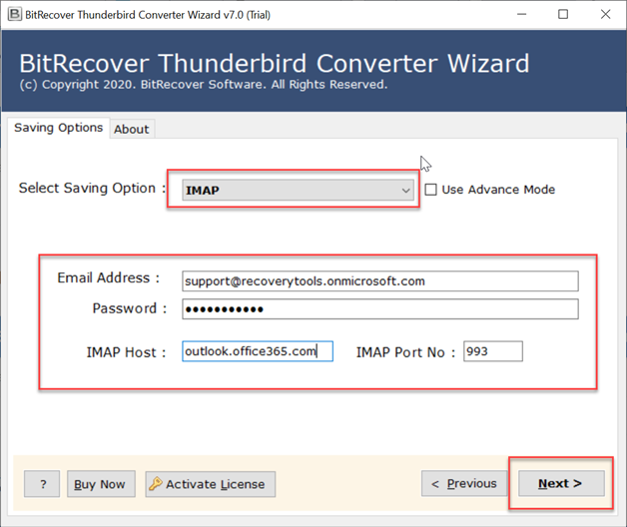Click the BitRecover app icon in title bar
The image size is (627, 527).
[15, 14]
